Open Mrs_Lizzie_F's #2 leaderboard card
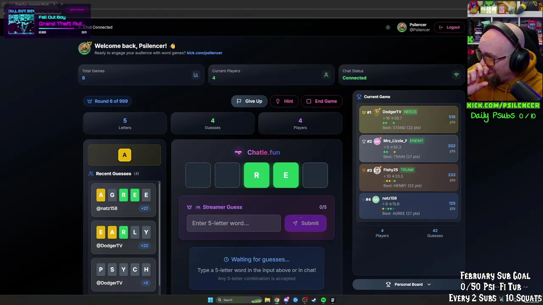Screen dimensions: 543x305 click(409, 148)
